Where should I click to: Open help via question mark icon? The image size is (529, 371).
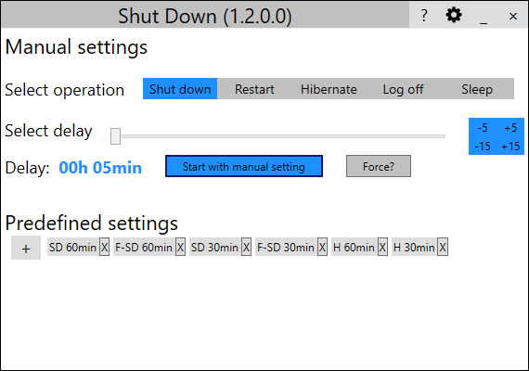coord(424,16)
